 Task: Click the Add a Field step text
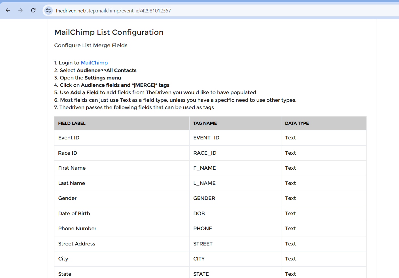[x=84, y=92]
